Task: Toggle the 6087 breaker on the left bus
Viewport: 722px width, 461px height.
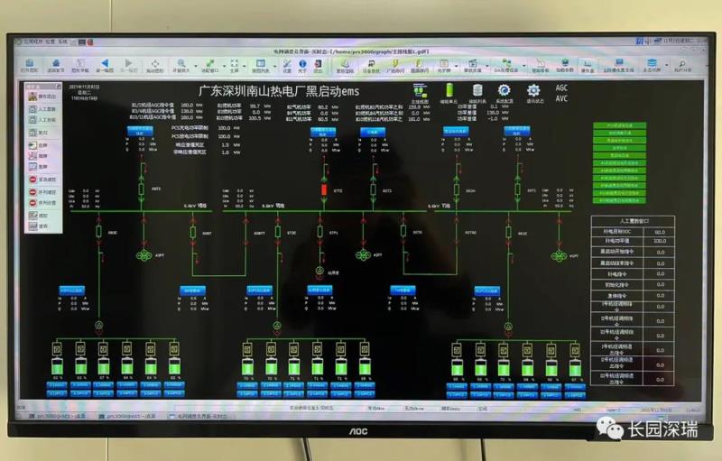Action: pyautogui.click(x=193, y=234)
